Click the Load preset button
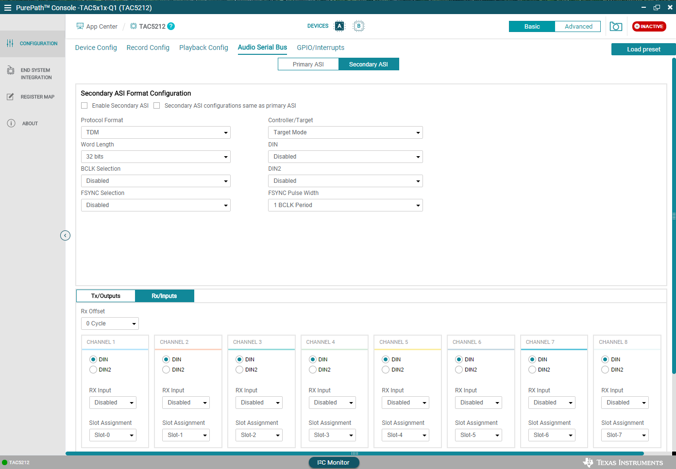Image resolution: width=676 pixels, height=469 pixels. coord(643,49)
